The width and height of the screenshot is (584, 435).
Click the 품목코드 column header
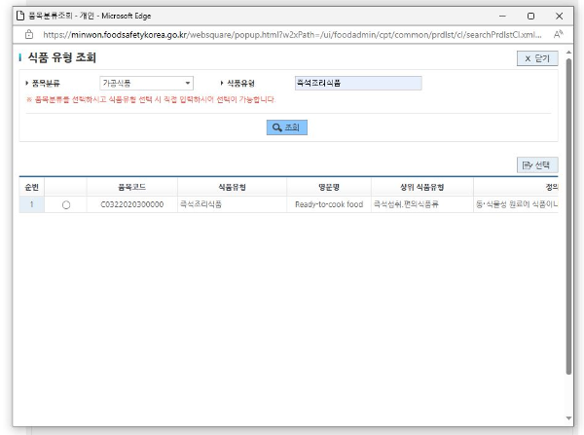click(132, 187)
